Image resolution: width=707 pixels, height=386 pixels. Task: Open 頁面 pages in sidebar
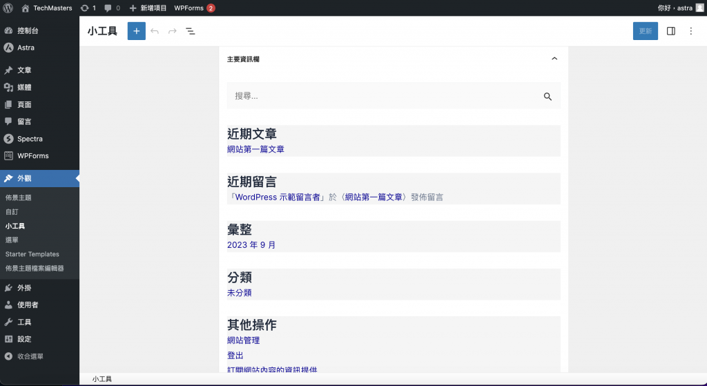pyautogui.click(x=39, y=105)
